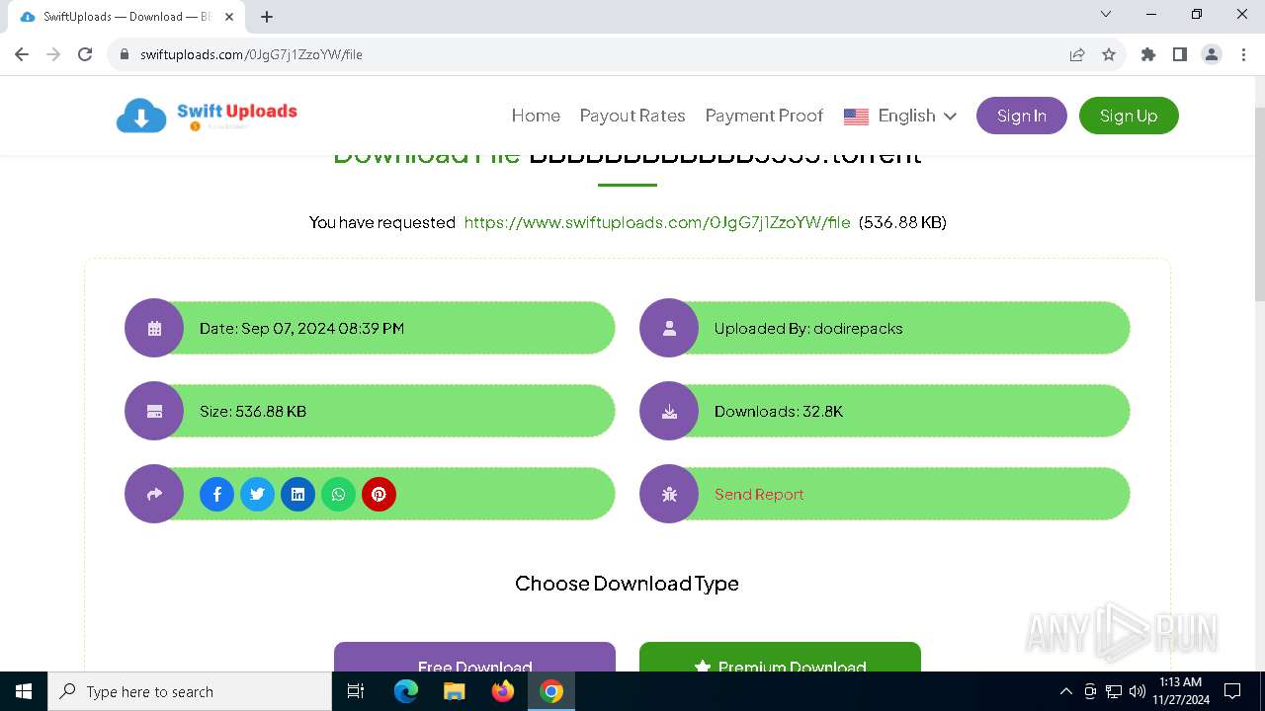
Task: Click the Sign Up button
Action: pos(1129,116)
